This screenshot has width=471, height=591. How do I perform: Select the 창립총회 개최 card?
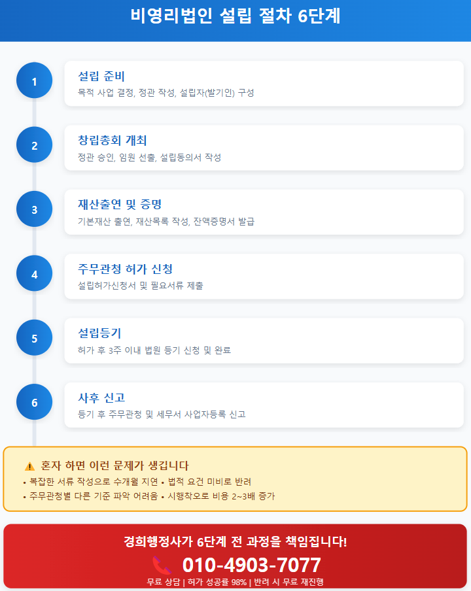[x=264, y=148]
